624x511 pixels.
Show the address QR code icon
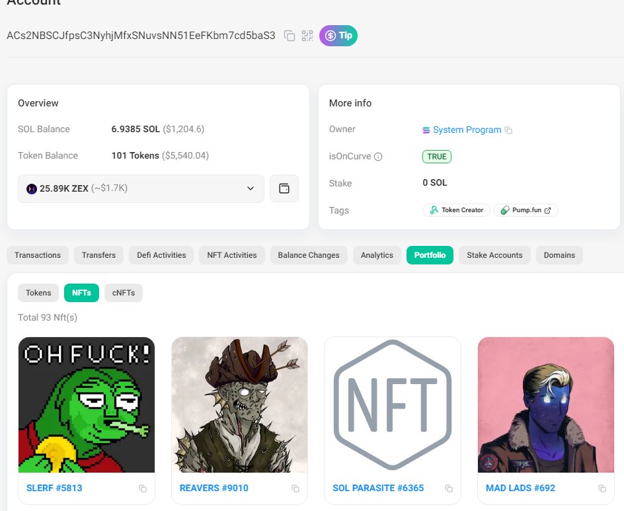pyautogui.click(x=307, y=36)
